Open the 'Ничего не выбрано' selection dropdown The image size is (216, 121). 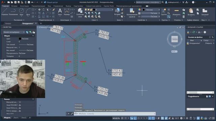point(14,32)
